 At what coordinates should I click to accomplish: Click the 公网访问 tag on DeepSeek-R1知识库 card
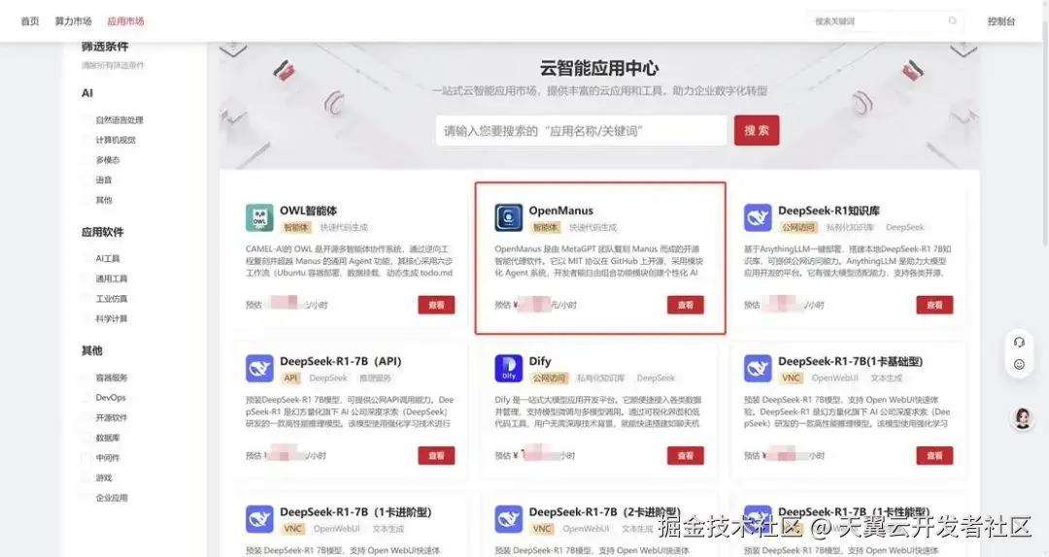tap(798, 227)
